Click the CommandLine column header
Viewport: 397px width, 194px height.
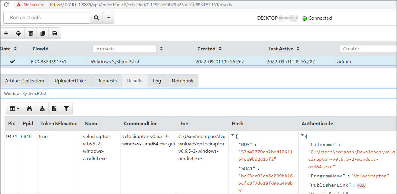[141, 124]
